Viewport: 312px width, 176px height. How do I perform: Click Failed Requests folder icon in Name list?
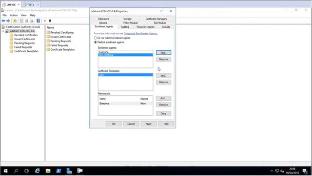(x=48, y=45)
